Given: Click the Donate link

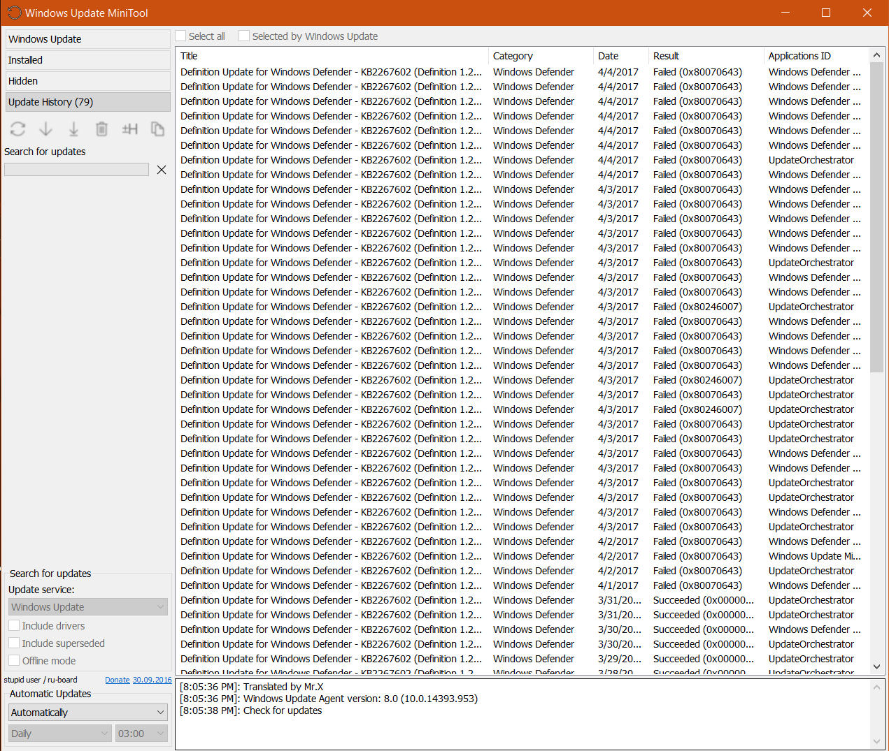Looking at the screenshot, I should click(x=118, y=680).
